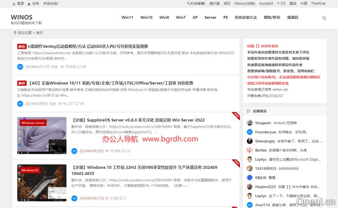Open the Win11 navigation menu
The height and width of the screenshot is (208, 338).
(127, 18)
